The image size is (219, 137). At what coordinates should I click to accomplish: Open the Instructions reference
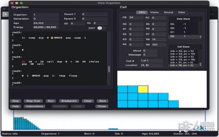click(34, 106)
